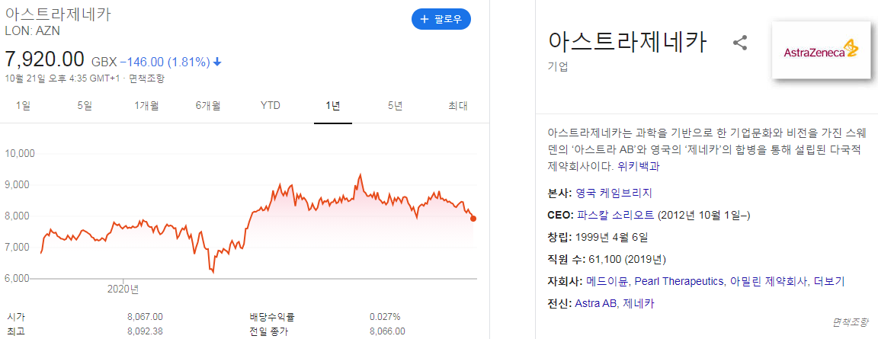Click the 배당수익률 value 0.027%
The image size is (878, 339).
[385, 317]
